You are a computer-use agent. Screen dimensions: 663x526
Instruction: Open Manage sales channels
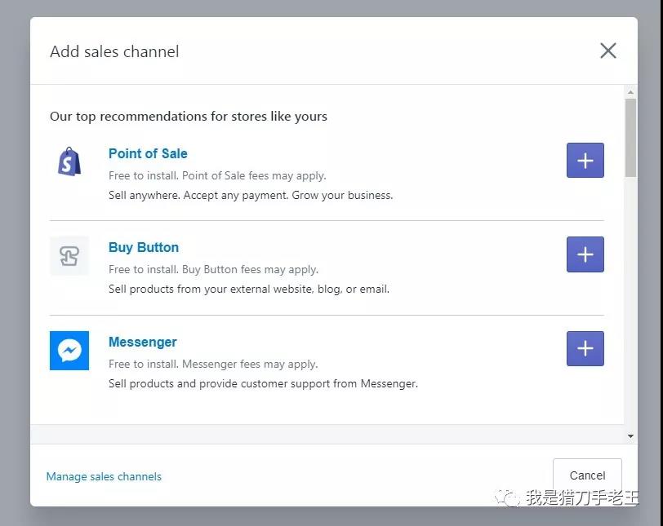coord(104,476)
